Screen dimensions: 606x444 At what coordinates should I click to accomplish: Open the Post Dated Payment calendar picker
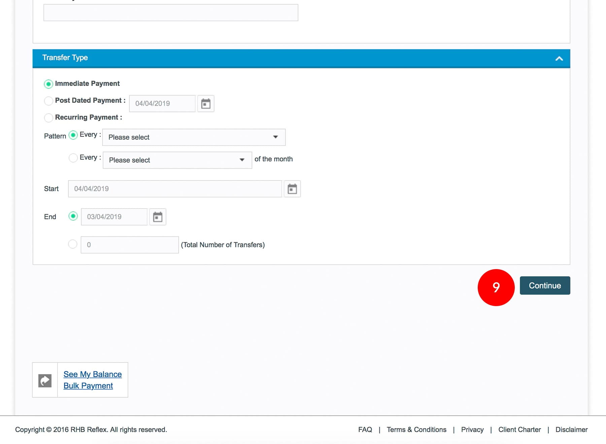(206, 104)
